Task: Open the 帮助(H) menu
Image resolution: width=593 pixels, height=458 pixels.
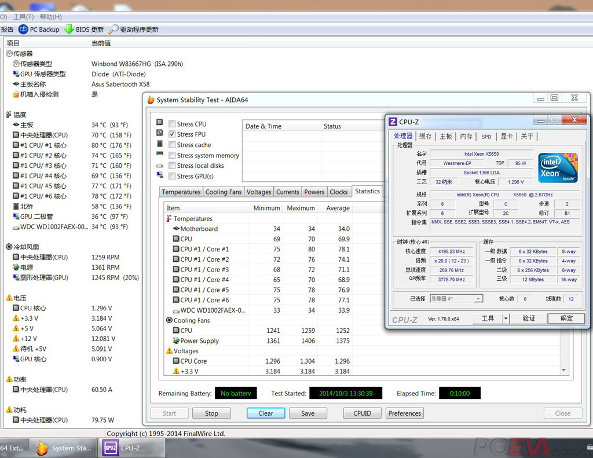Action: click(x=51, y=17)
